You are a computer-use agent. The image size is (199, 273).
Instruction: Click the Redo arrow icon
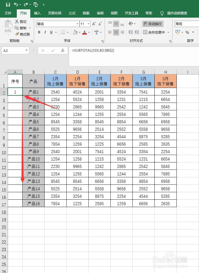[26, 4]
